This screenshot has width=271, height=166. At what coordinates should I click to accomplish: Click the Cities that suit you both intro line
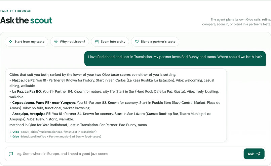(x=93, y=75)
